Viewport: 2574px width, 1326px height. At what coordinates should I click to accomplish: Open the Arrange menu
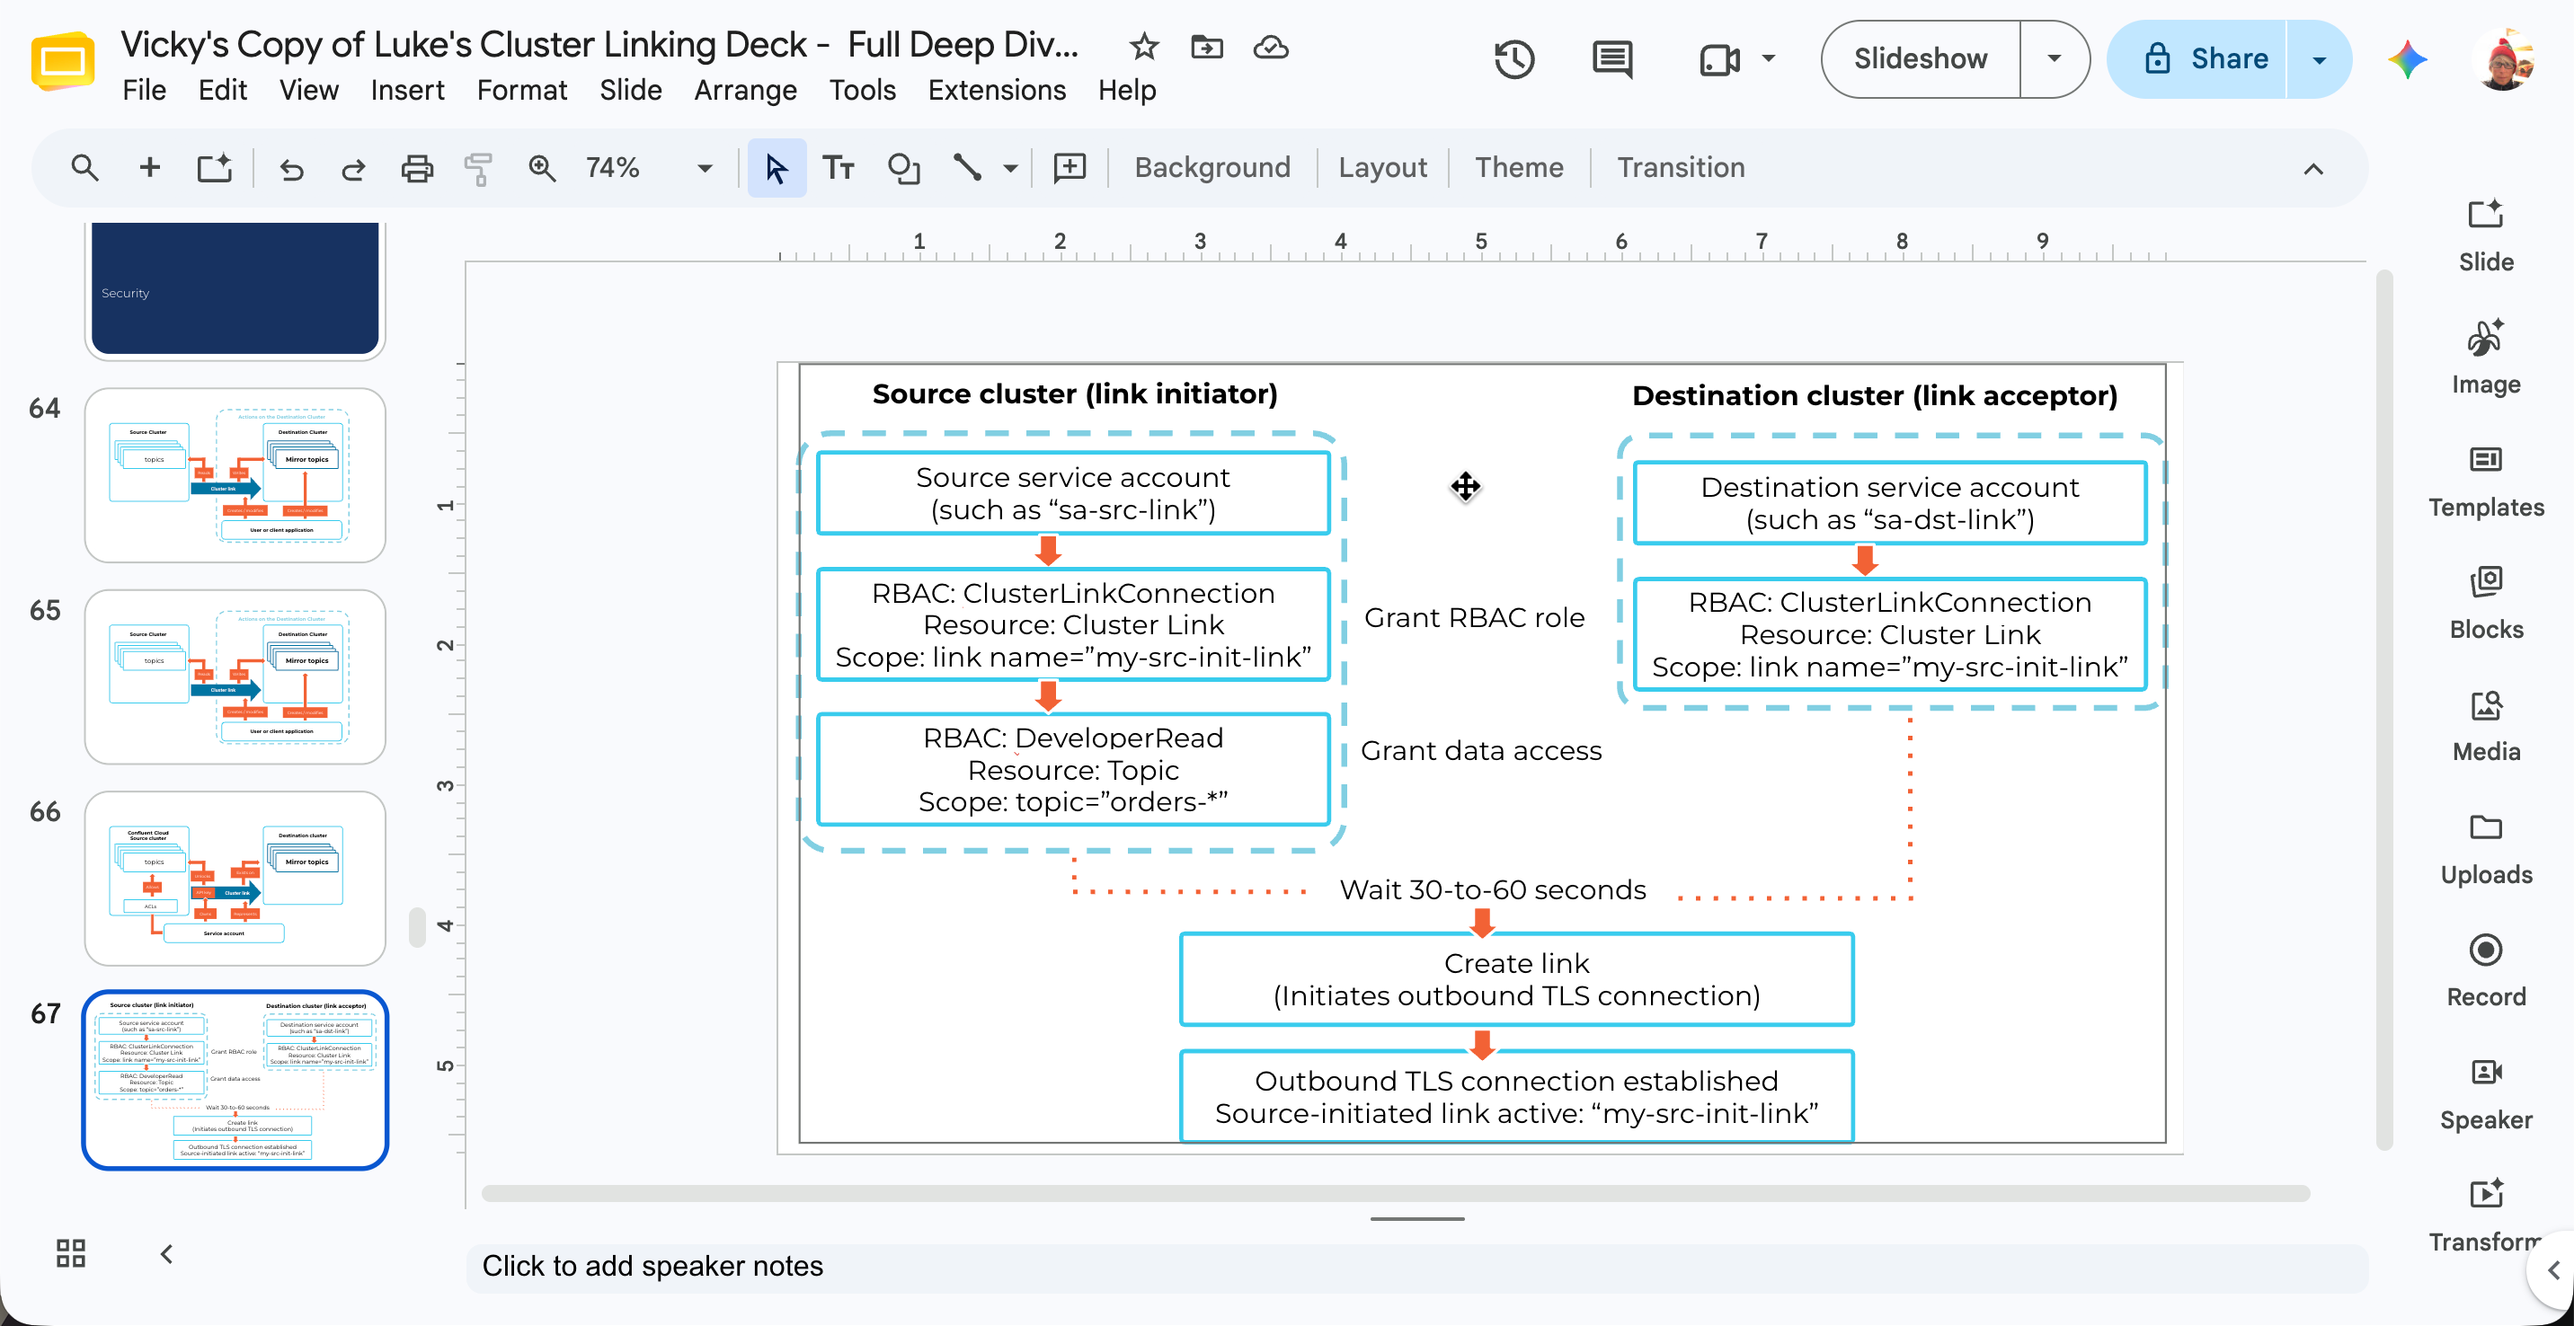pyautogui.click(x=745, y=90)
